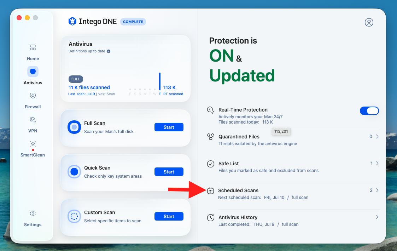Click the Home label in sidebar
This screenshot has width=397, height=251.
(33, 58)
